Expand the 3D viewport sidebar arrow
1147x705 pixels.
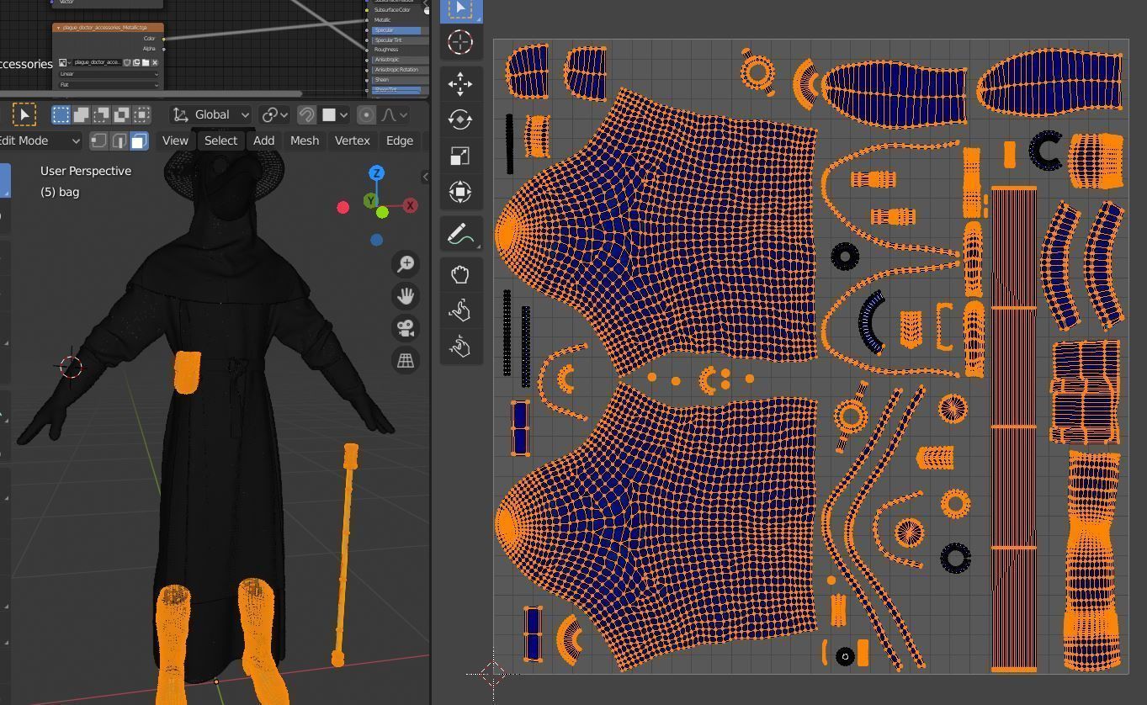pyautogui.click(x=425, y=177)
